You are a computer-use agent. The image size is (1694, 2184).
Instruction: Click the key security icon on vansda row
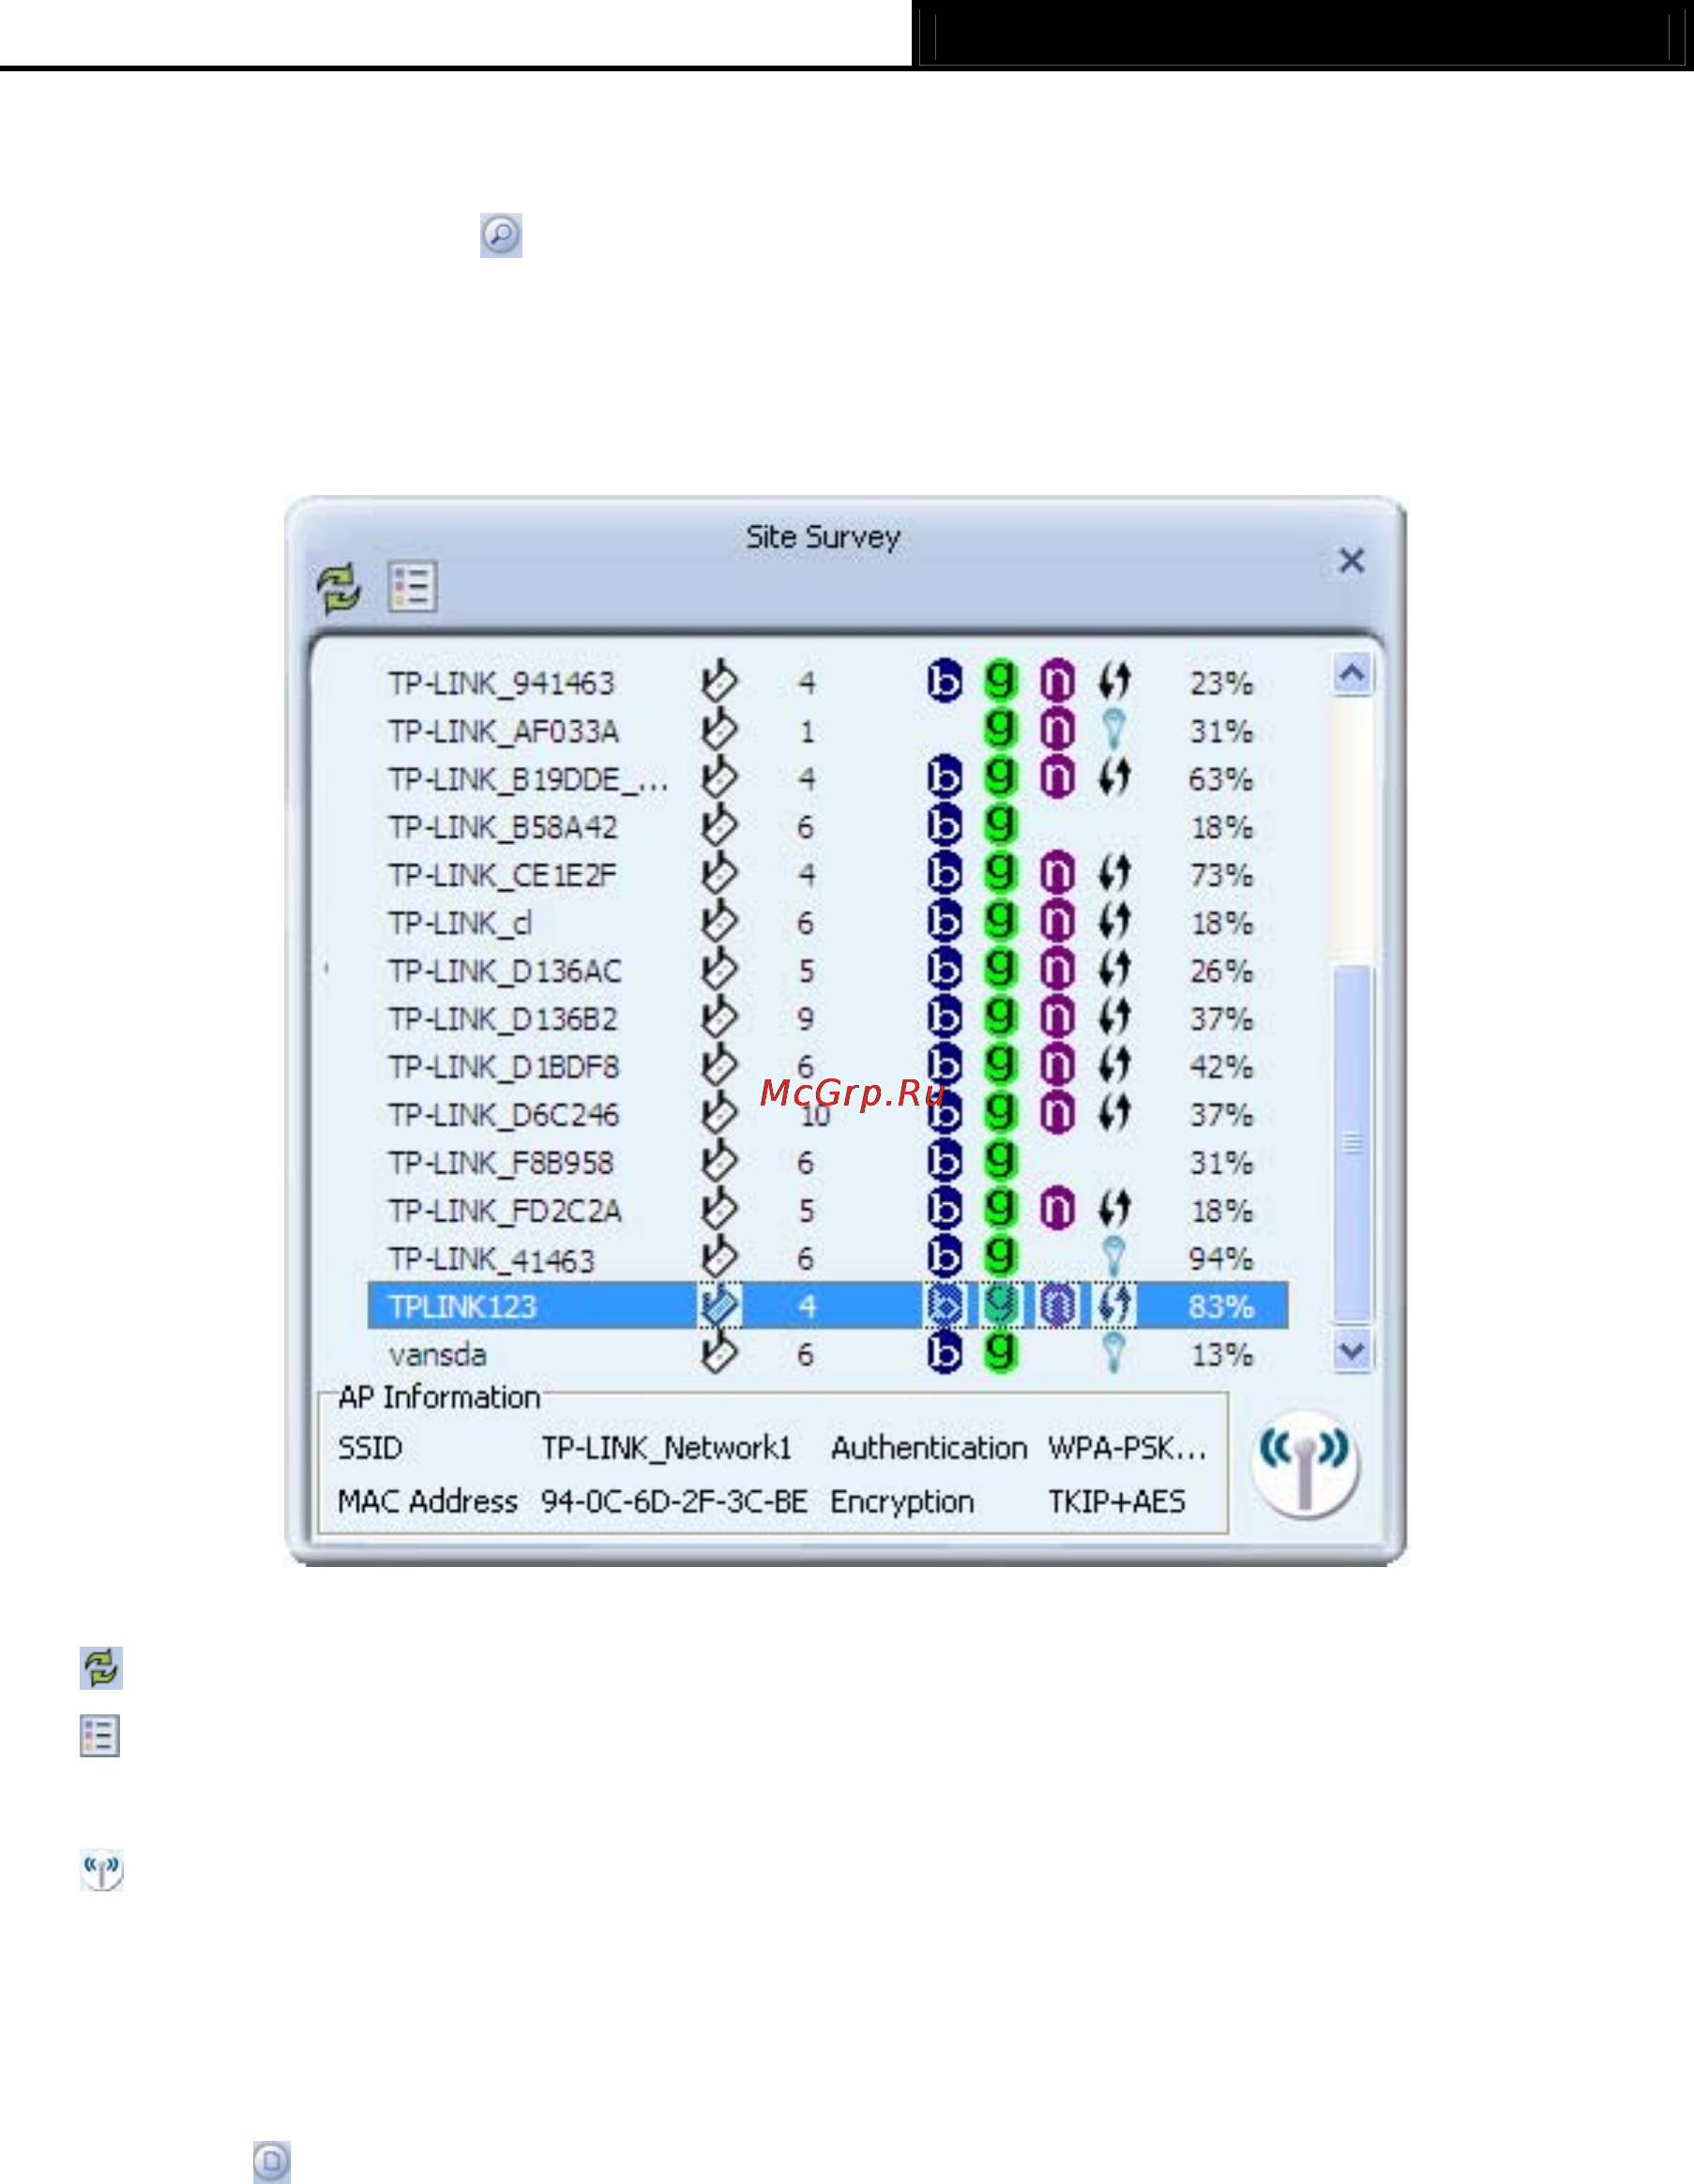pyautogui.click(x=1113, y=1353)
